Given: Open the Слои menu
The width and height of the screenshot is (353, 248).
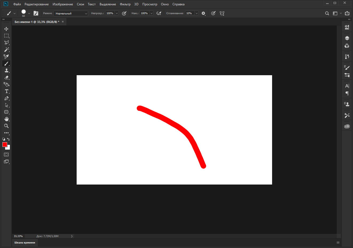Looking at the screenshot, I should click(x=80, y=4).
